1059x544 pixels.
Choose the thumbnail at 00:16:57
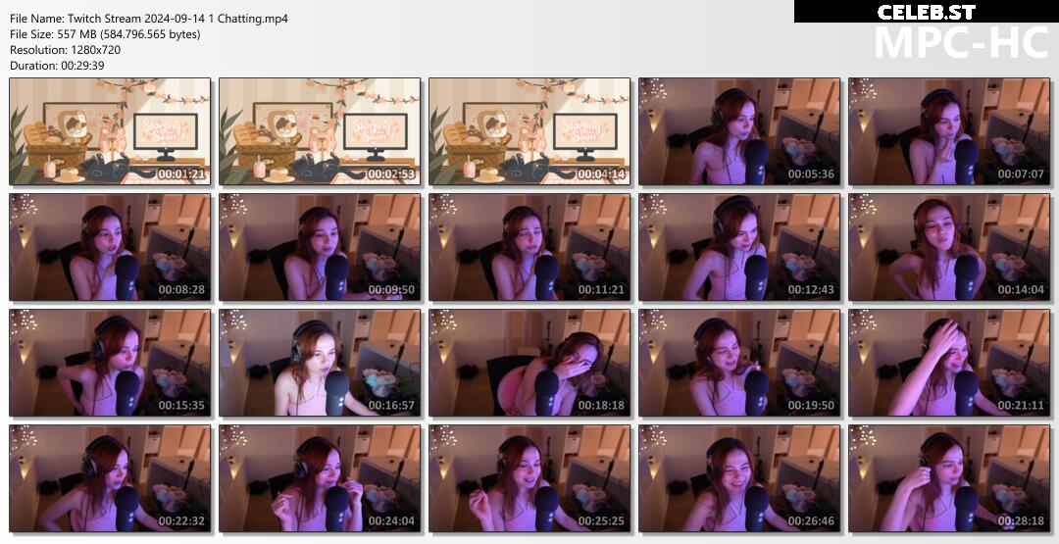click(320, 363)
